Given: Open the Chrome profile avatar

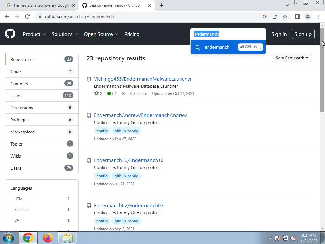Looking at the screenshot, I should tap(308, 17).
